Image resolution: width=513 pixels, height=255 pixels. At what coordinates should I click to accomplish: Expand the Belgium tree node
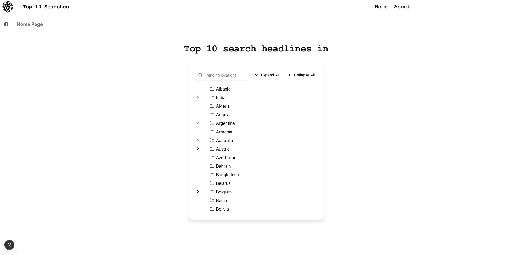point(198,192)
